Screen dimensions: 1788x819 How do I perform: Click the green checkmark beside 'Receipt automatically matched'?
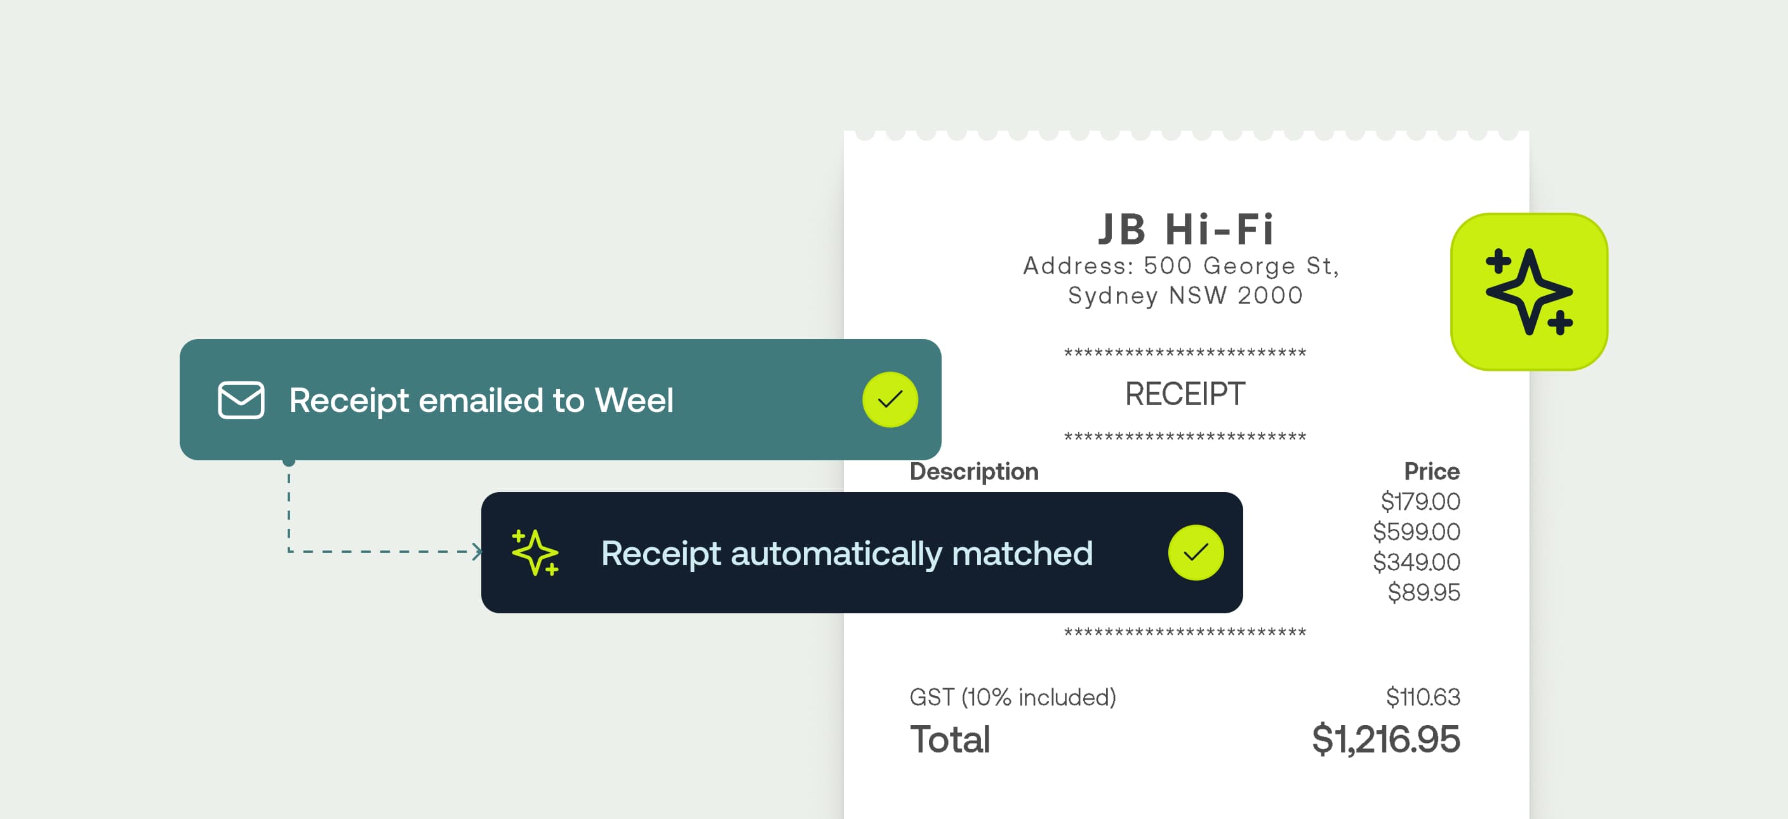[1195, 552]
